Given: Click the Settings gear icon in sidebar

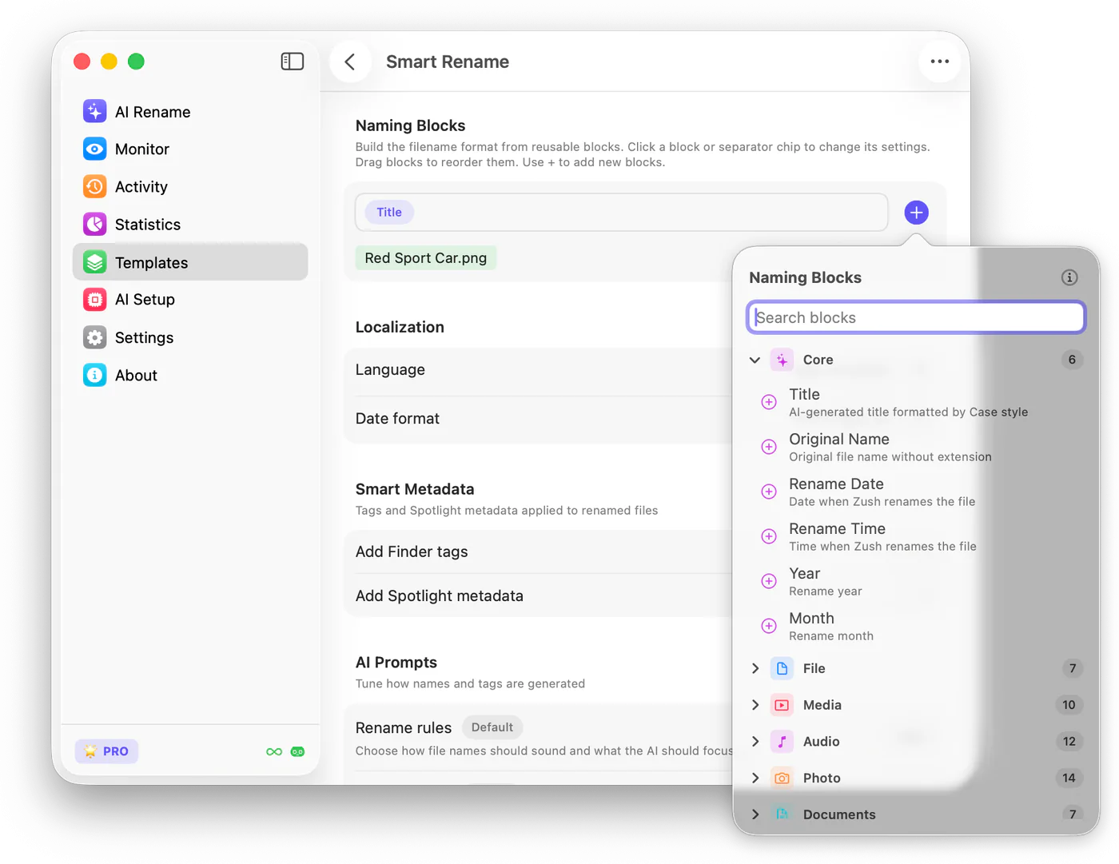Looking at the screenshot, I should [95, 337].
